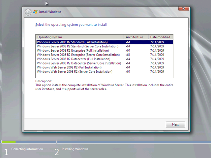211x158 pixels.
Task: Select Windows Web Server 2008 R2 (Full Installation)
Action: click(105, 67)
